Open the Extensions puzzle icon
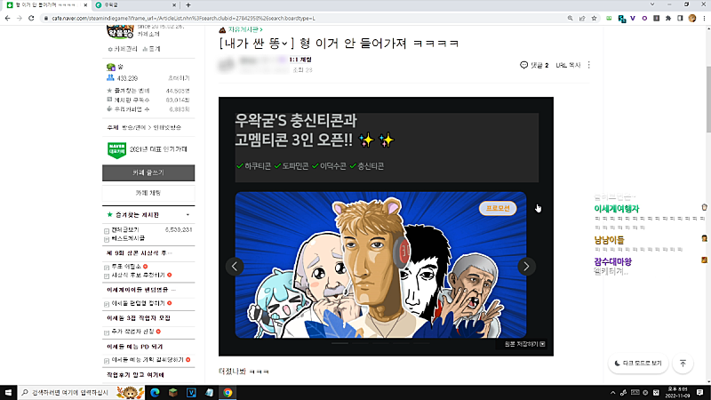 [668, 18]
